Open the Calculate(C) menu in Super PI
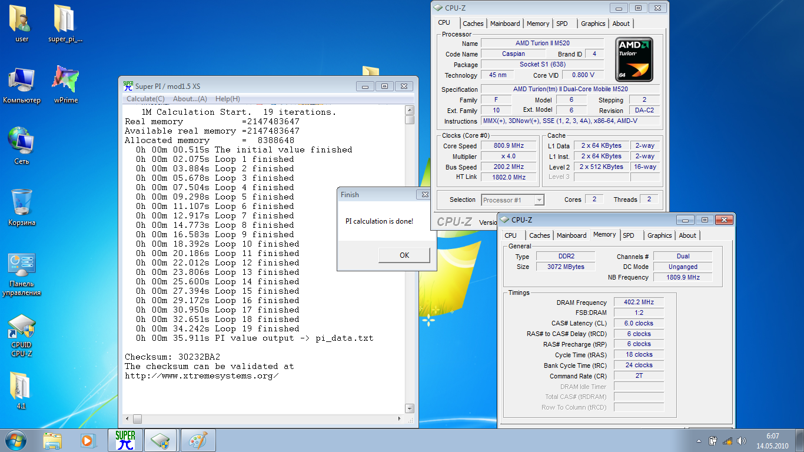 [x=145, y=99]
